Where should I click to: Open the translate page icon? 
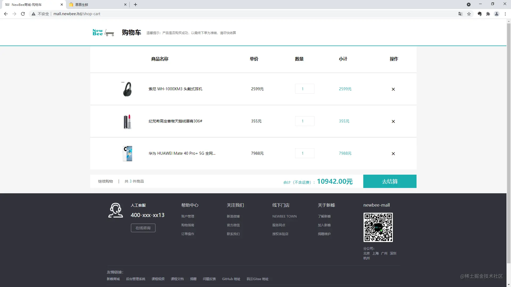pos(460,14)
